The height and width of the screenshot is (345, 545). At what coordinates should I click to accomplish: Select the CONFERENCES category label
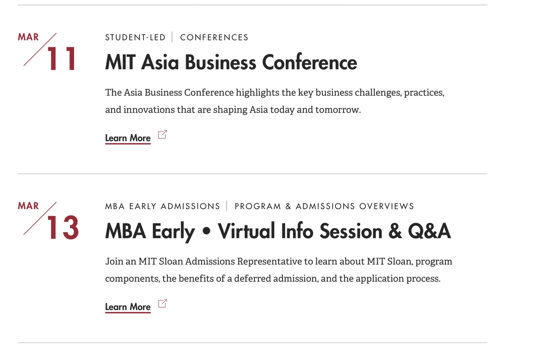pyautogui.click(x=214, y=37)
